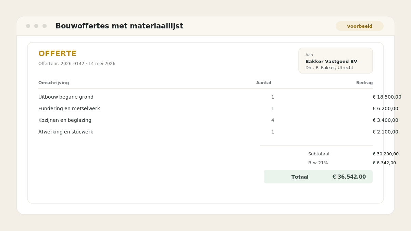Click the total amount € 36.542,00
The width and height of the screenshot is (411, 231).
click(x=349, y=177)
